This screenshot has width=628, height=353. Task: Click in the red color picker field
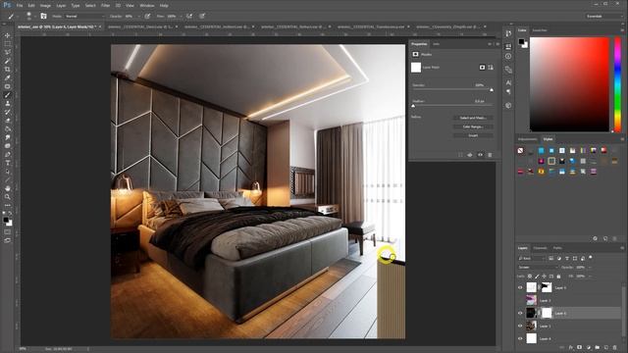click(x=569, y=84)
